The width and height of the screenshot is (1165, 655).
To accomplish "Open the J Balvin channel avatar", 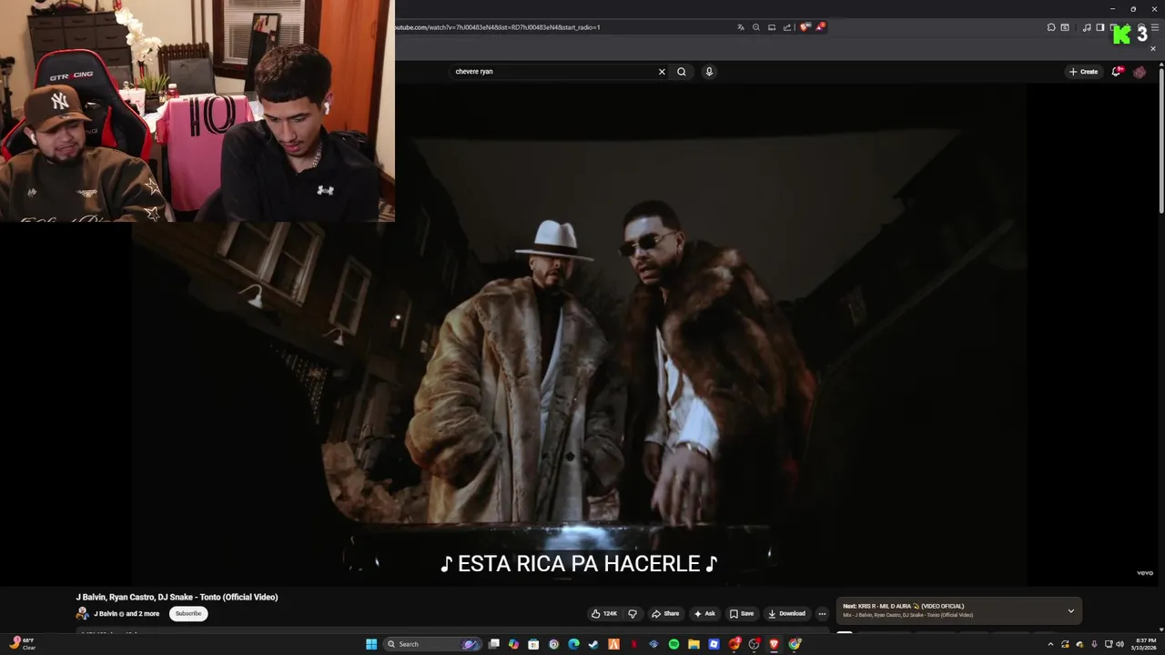I will click(83, 613).
